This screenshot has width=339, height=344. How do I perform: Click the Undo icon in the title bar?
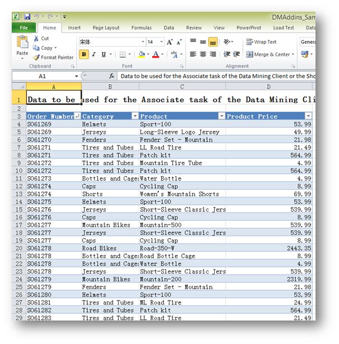pos(37,16)
